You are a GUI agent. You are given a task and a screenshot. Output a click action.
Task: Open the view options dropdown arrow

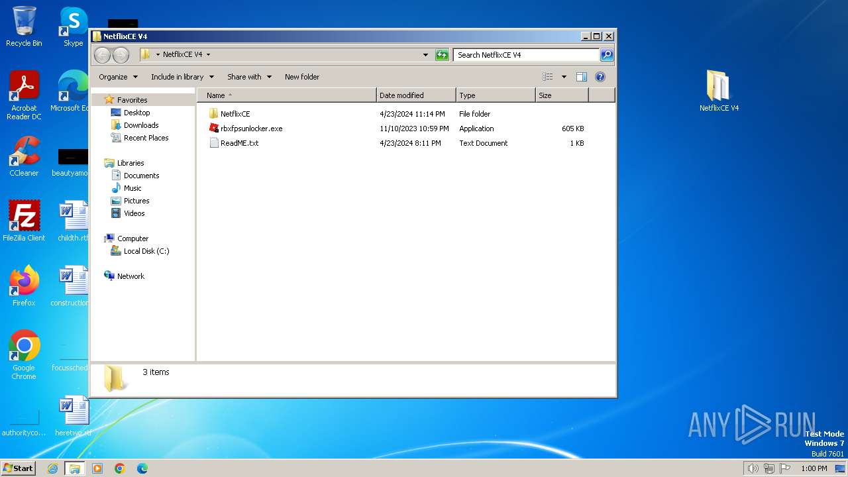click(x=564, y=77)
